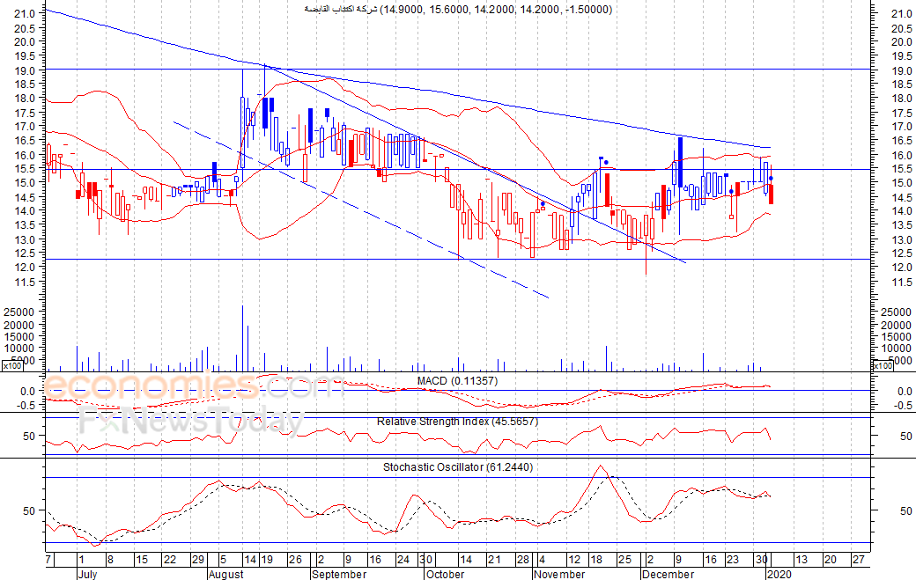The image size is (916, 580).
Task: Click the Stochastic Oscillator title label
Action: click(458, 466)
